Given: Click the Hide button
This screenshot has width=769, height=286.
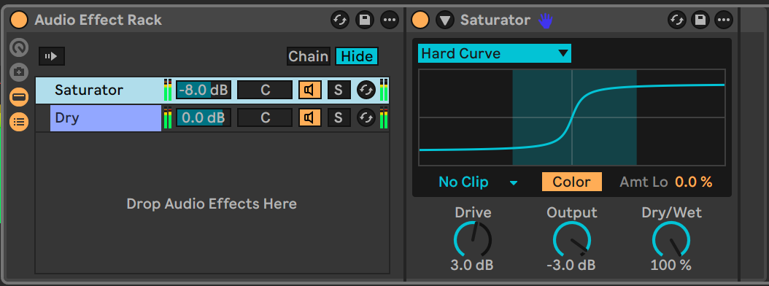Looking at the screenshot, I should [357, 56].
